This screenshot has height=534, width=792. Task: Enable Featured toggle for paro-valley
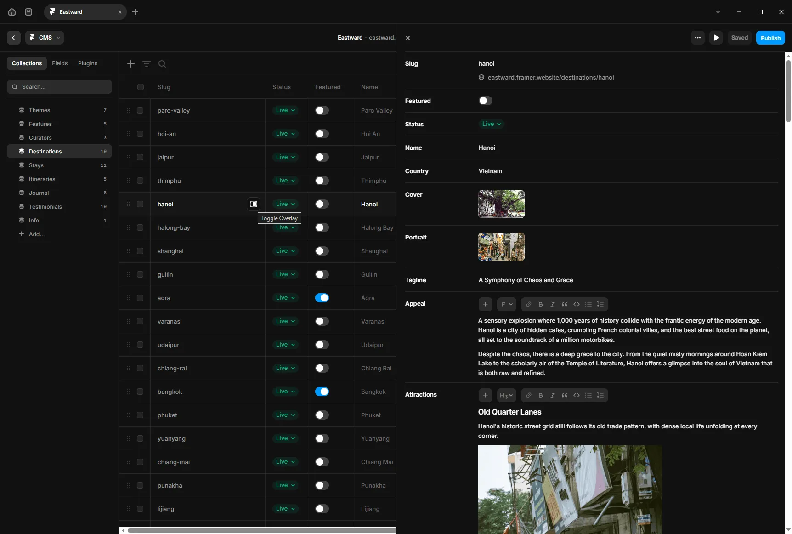322,110
